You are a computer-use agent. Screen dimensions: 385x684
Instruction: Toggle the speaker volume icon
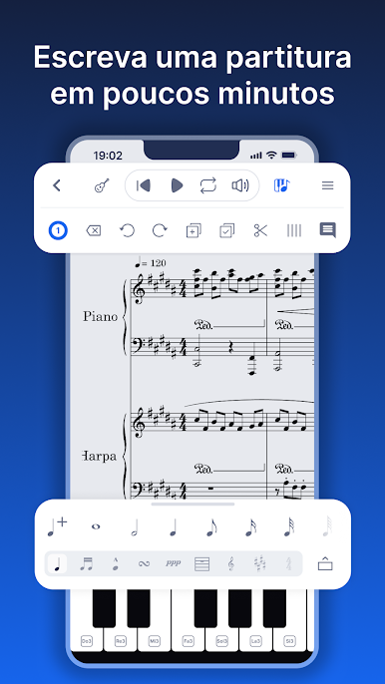[x=240, y=185]
